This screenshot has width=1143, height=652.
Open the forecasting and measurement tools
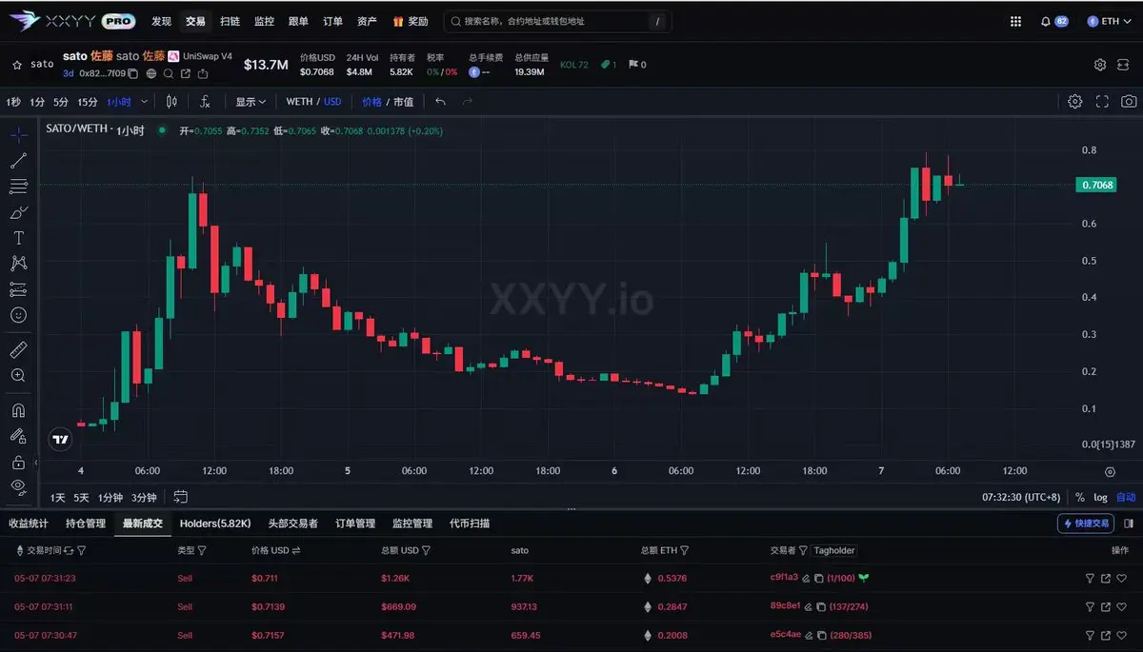[x=18, y=288]
